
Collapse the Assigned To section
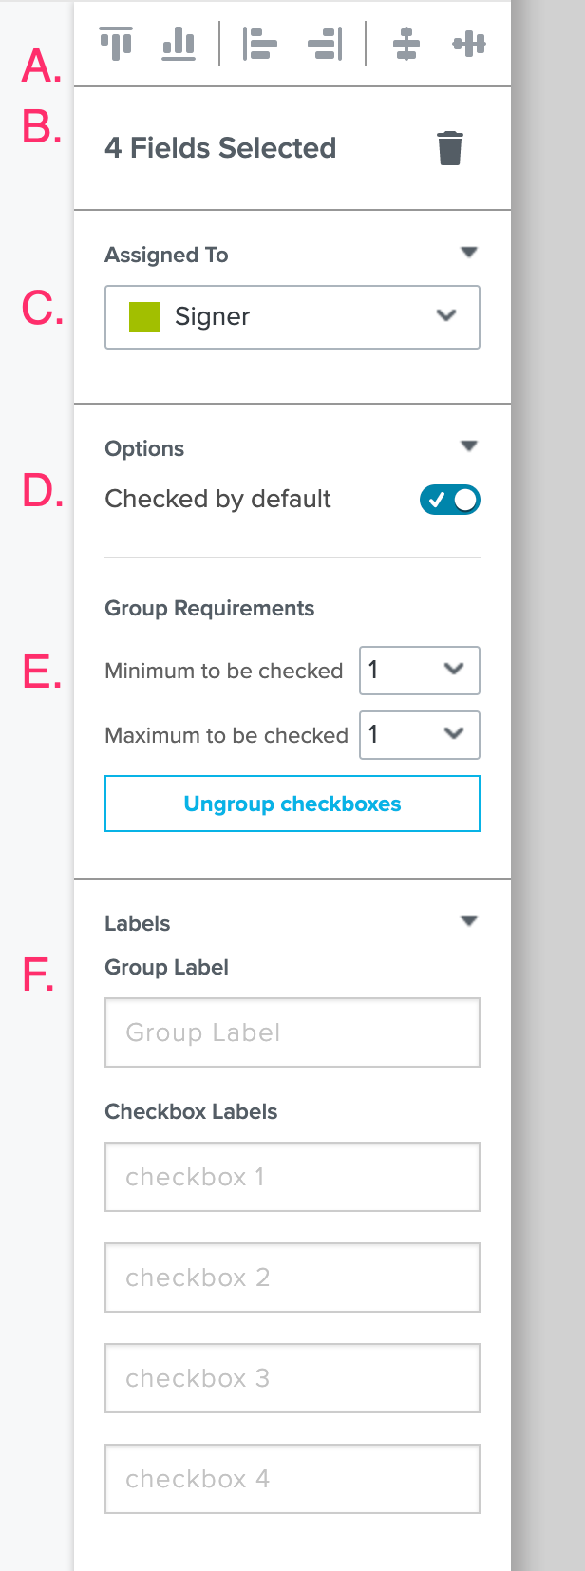[469, 252]
